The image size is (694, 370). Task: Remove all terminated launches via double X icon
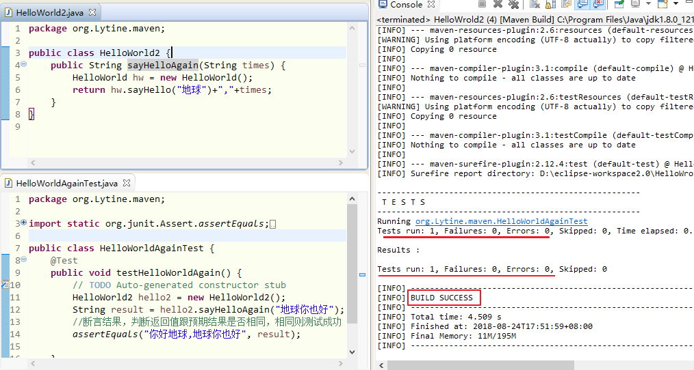point(513,4)
